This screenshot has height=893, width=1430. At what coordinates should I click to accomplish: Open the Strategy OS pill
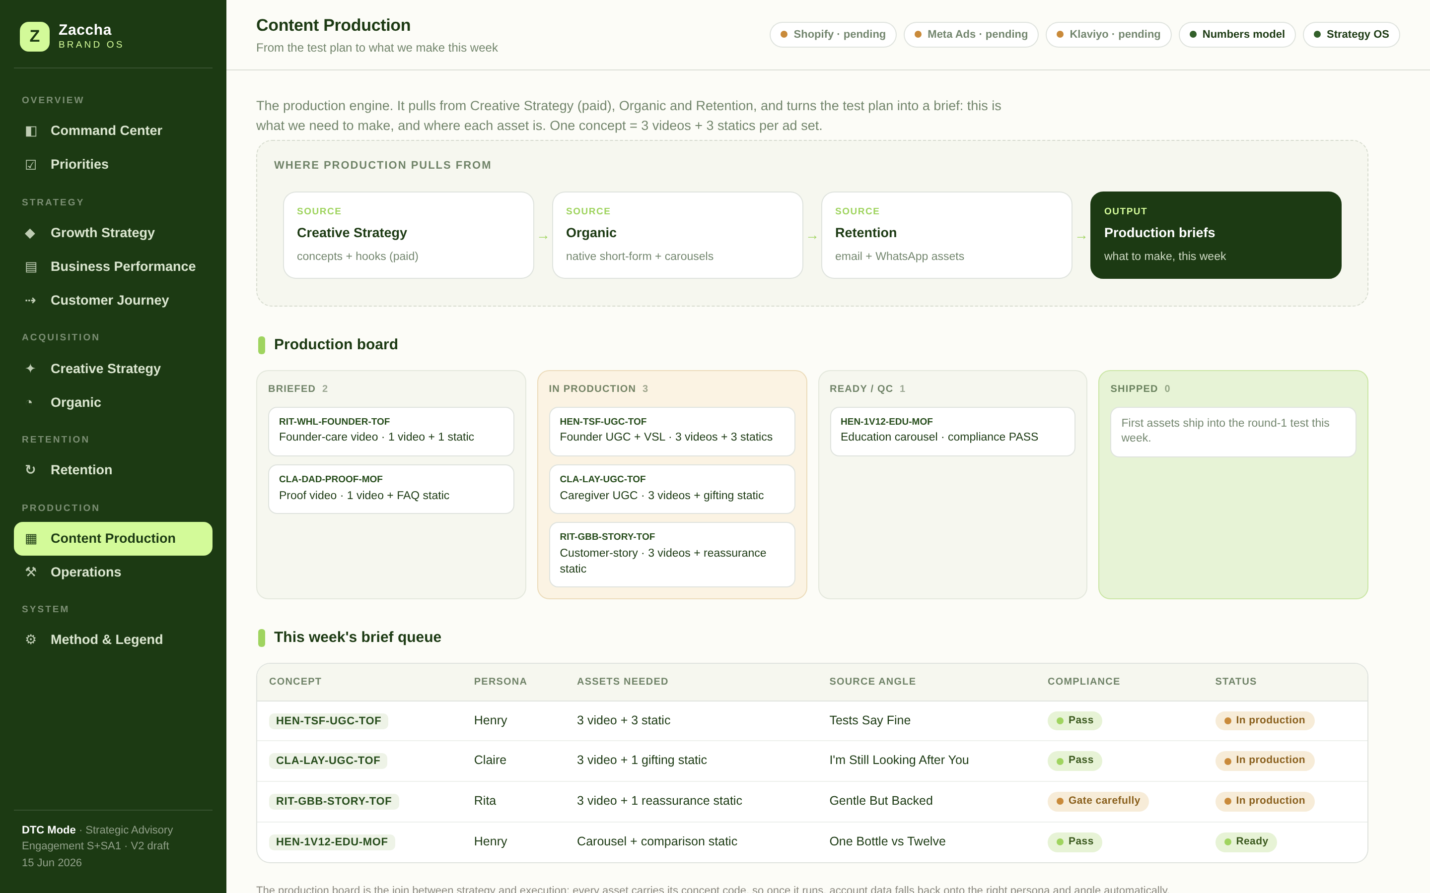[1351, 34]
